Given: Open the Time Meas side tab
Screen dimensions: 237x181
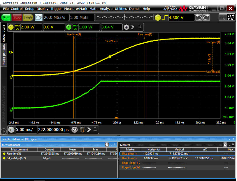Looking at the screenshot, I should (4, 33).
